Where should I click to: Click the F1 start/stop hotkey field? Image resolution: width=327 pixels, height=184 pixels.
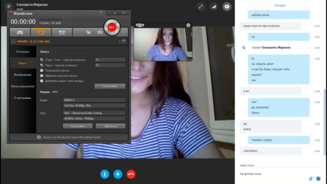[x=110, y=60]
